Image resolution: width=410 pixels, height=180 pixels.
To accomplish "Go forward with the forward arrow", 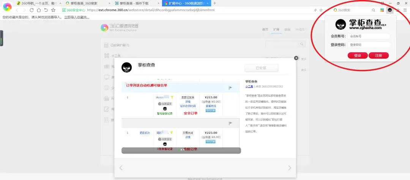I will point(24,10).
